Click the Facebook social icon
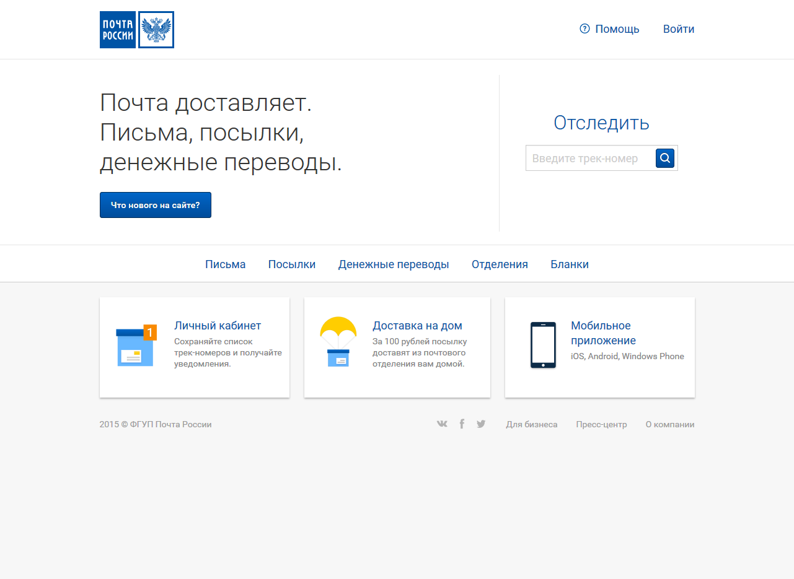The image size is (794, 579). coord(462,424)
